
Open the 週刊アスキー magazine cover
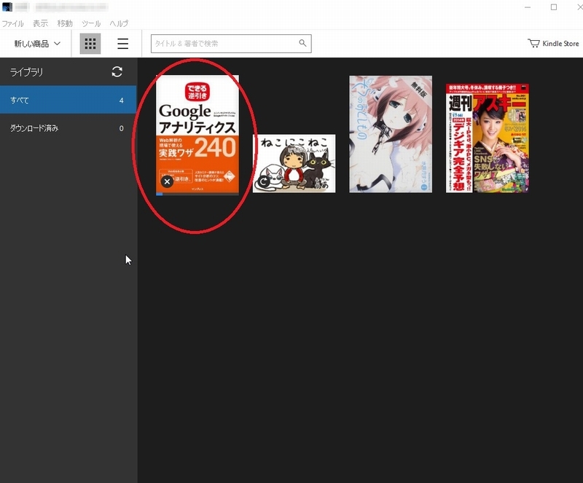click(x=488, y=138)
